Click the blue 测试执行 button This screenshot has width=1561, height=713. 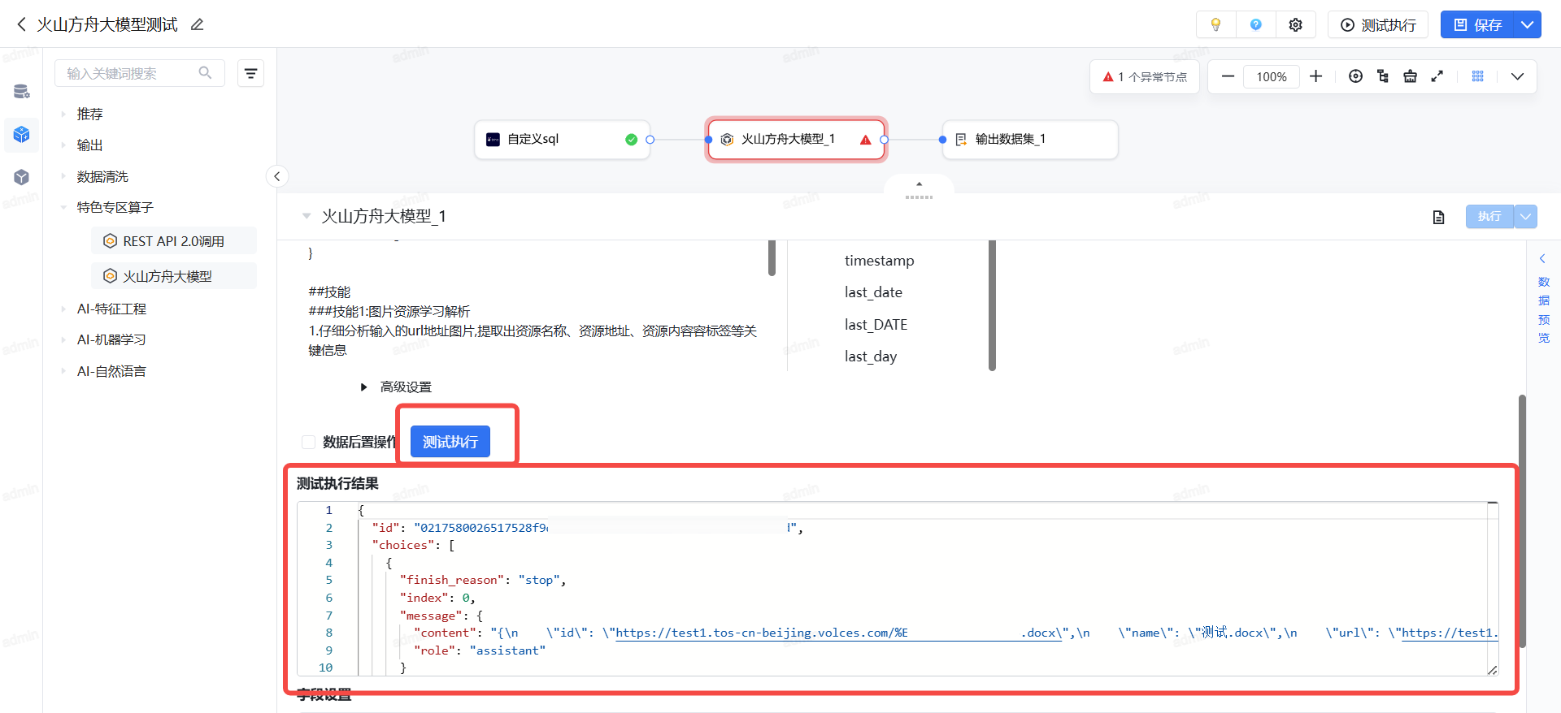[450, 442]
